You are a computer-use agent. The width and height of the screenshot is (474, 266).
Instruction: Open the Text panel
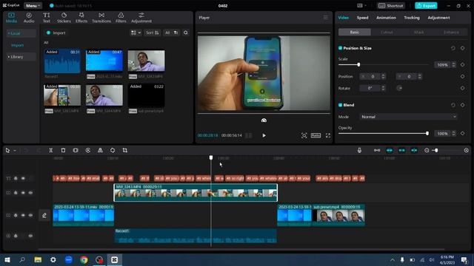coord(46,18)
